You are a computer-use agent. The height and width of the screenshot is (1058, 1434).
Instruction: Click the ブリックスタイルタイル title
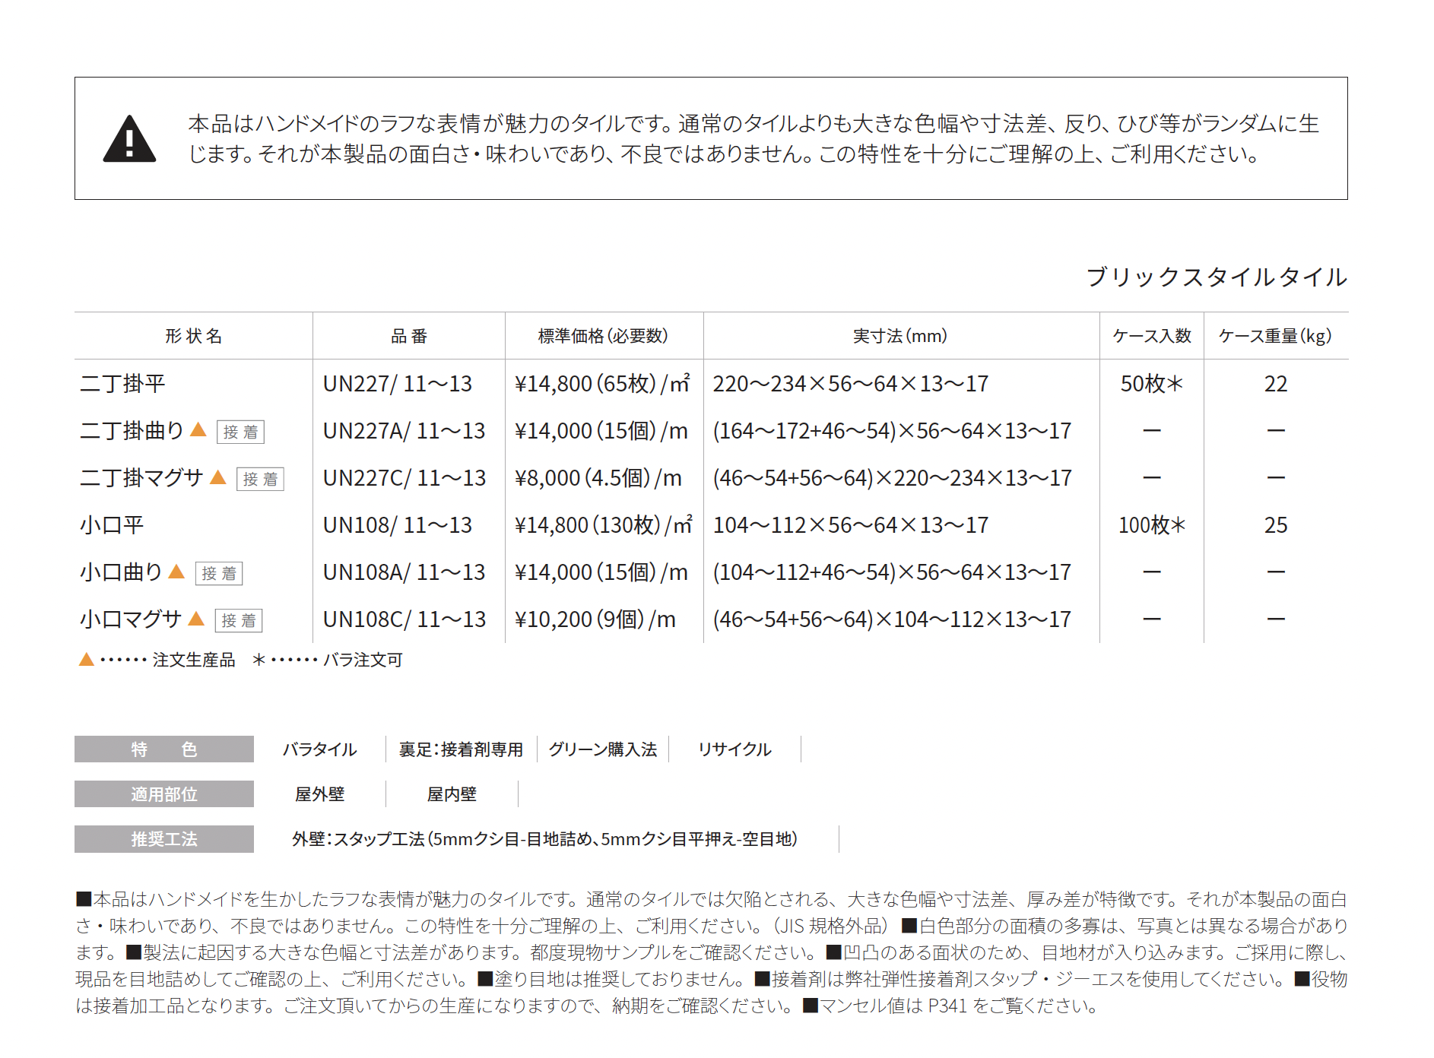[1217, 277]
